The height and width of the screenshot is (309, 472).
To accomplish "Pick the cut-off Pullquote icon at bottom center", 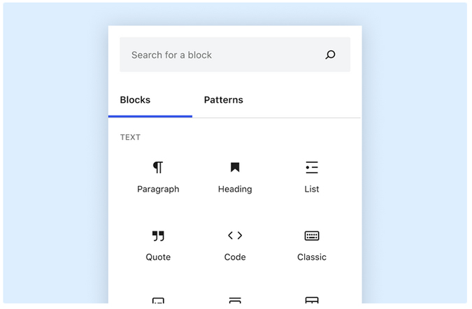I will coord(235,300).
